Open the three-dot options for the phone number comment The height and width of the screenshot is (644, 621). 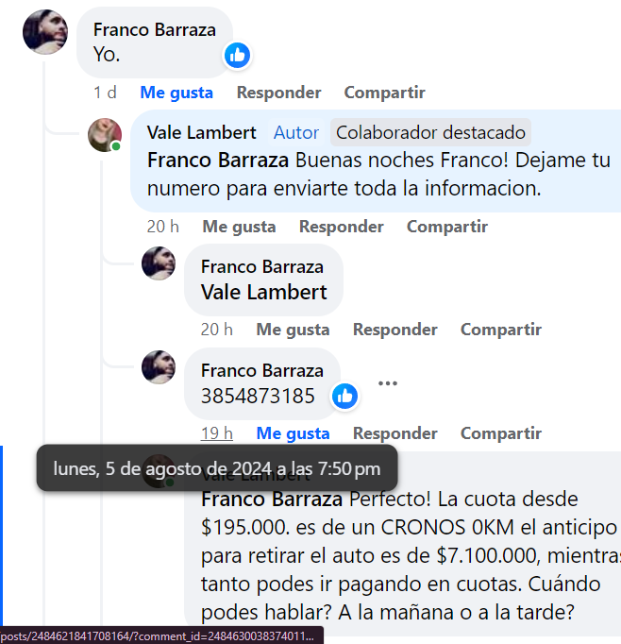388,383
